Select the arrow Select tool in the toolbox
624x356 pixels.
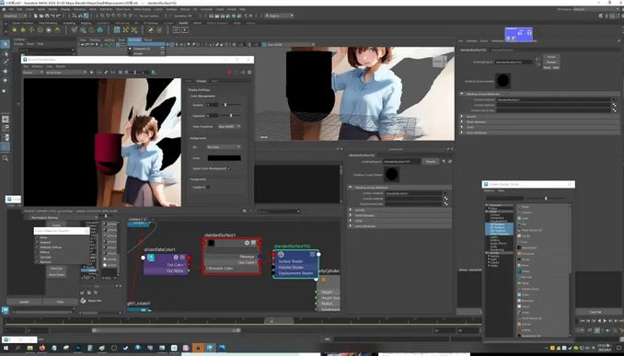coord(6,44)
